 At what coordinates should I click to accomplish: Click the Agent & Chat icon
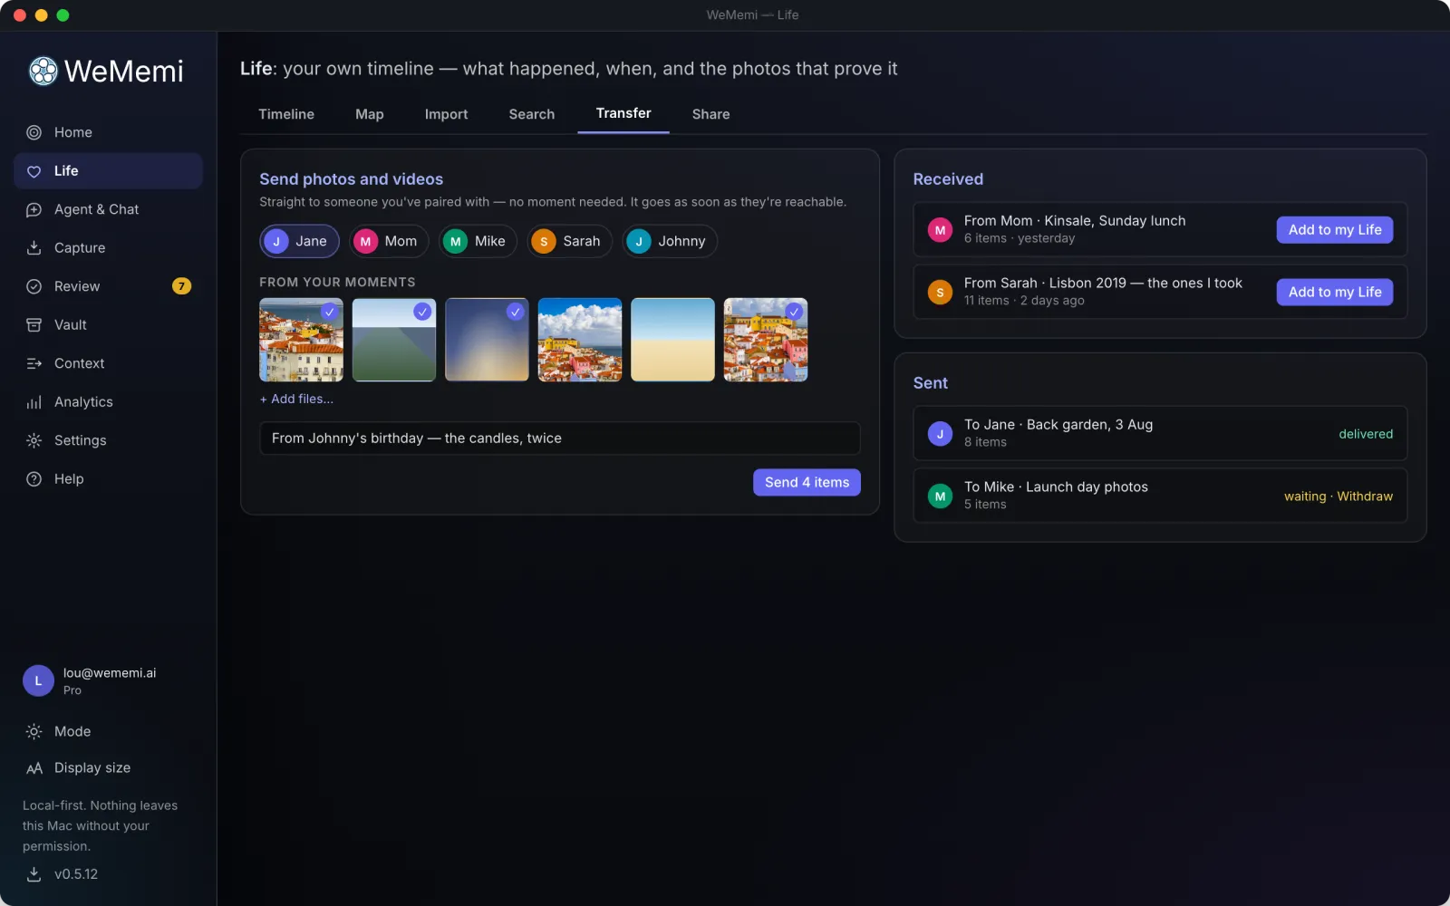click(x=34, y=209)
